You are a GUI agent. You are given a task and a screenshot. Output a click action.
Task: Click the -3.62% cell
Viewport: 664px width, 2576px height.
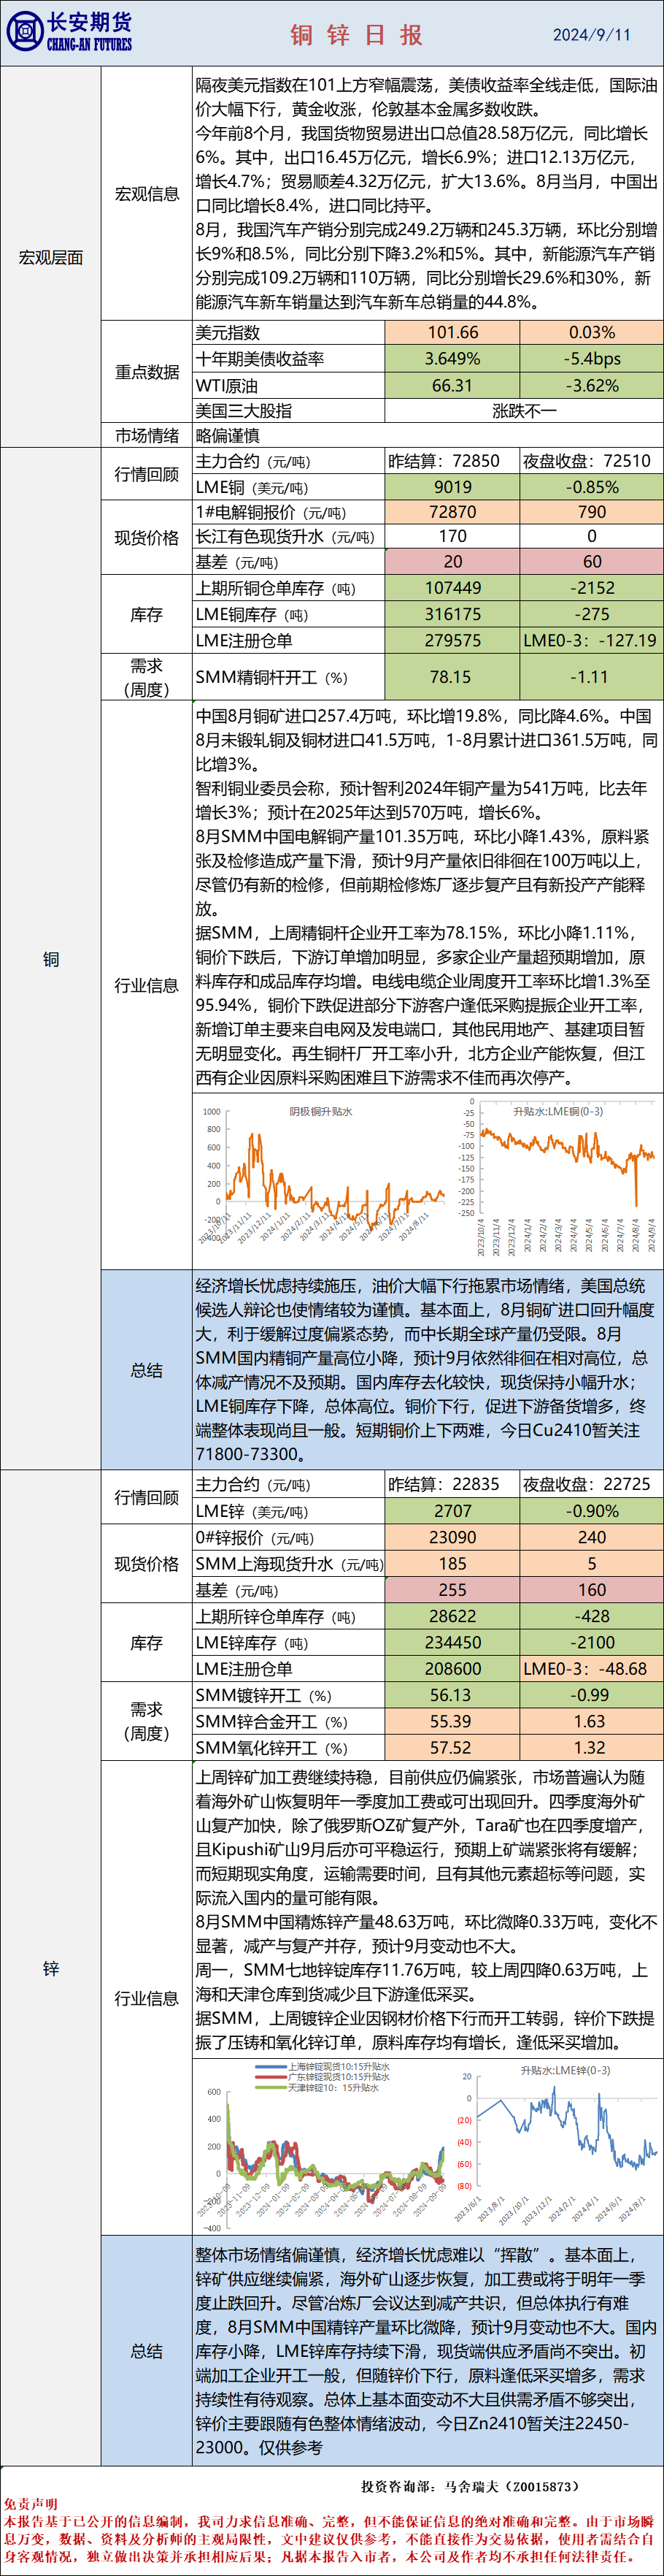coord(591,386)
